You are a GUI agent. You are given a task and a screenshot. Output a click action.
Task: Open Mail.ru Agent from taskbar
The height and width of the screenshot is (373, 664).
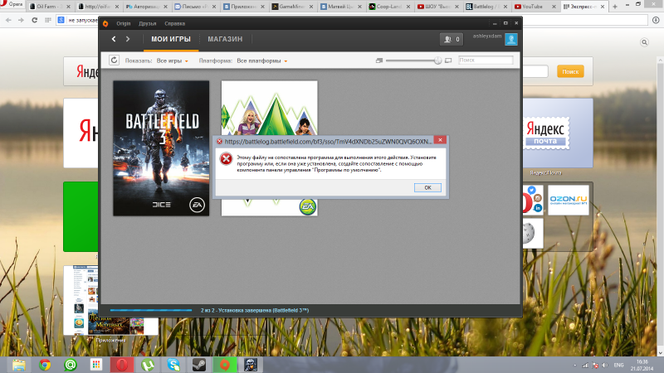[x=71, y=365]
